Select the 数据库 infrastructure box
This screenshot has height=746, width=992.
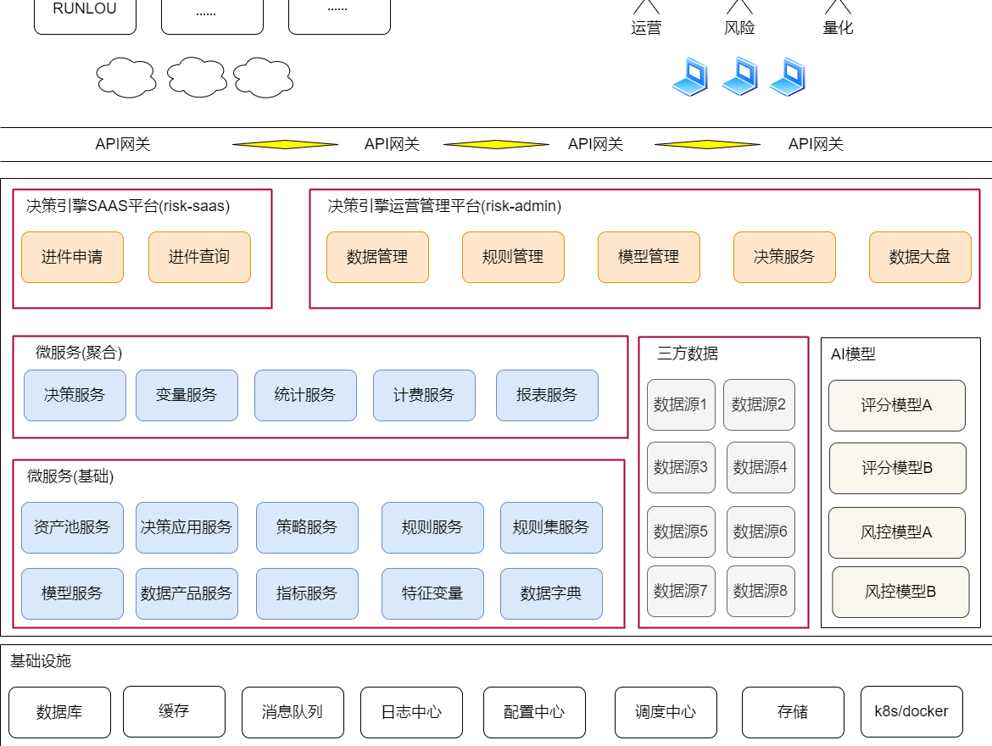pos(59,712)
